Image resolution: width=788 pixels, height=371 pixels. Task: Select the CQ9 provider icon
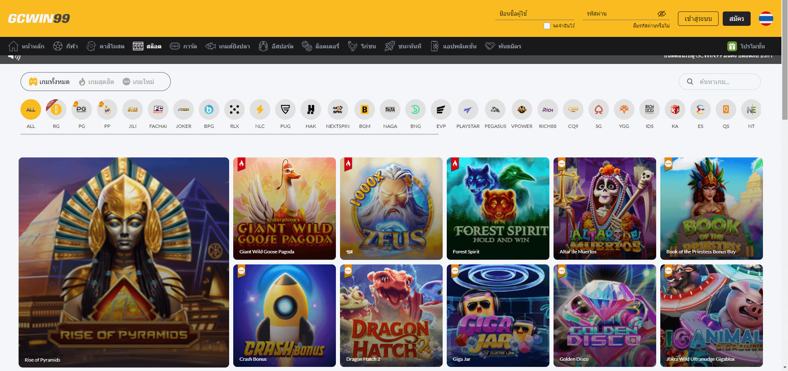(573, 109)
